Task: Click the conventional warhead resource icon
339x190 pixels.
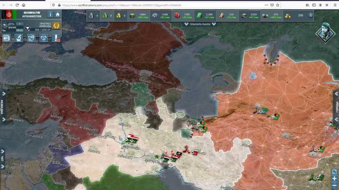Action: 91,16
